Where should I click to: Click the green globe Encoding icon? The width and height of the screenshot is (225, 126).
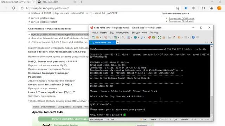(x=135, y=37)
